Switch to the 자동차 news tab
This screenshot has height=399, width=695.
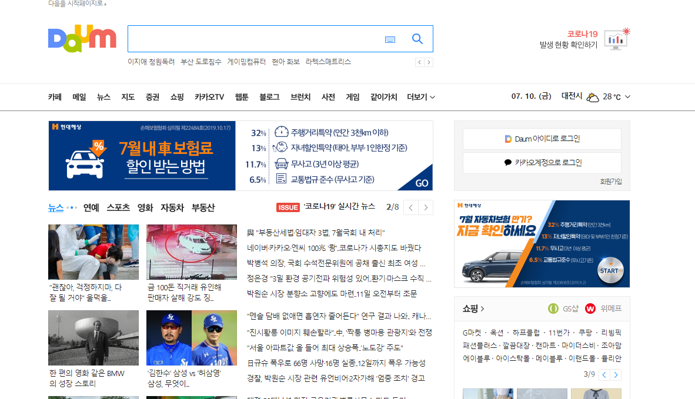[172, 207]
